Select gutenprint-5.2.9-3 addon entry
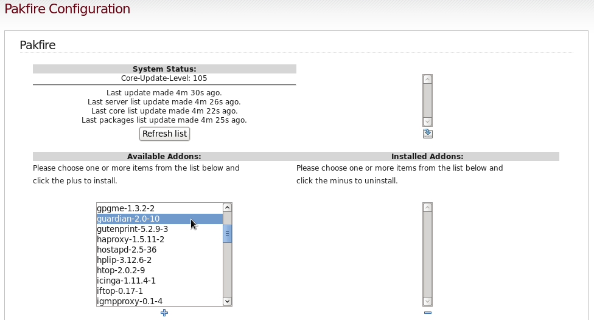Screen dimensions: 594x320 pyautogui.click(x=159, y=229)
